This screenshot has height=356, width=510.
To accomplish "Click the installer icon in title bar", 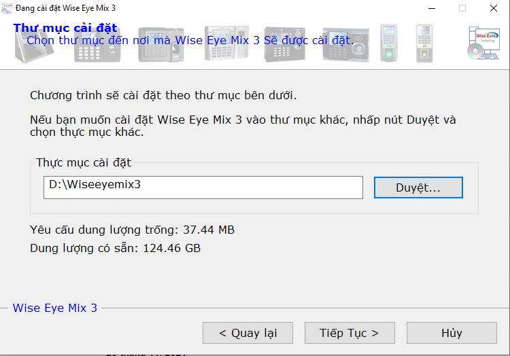I will [x=7, y=8].
